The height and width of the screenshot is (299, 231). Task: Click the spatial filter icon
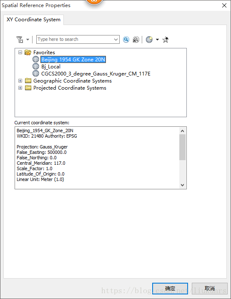click(x=20, y=40)
